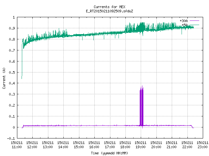Viewport: 209px width, 156px height.
Task: Click x-axis tick label 150211 14:00
Action: [x=63, y=145]
